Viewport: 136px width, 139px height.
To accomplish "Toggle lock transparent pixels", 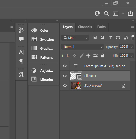I will point(74,56).
